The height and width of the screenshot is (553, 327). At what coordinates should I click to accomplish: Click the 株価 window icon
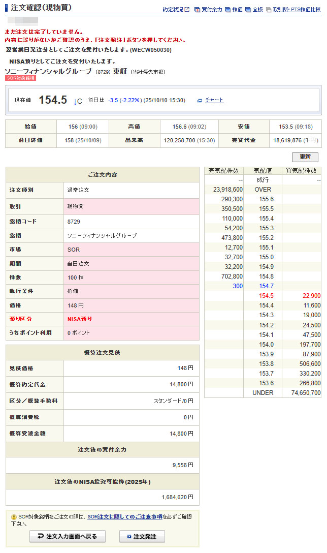[x=227, y=10]
